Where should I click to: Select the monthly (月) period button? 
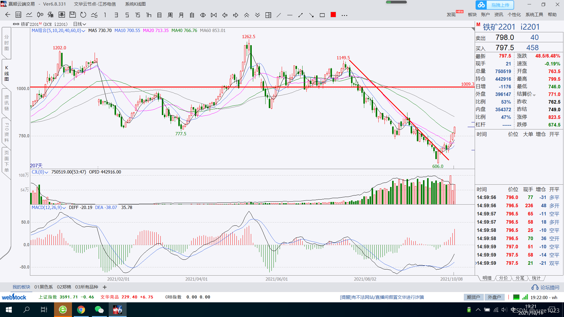181,15
